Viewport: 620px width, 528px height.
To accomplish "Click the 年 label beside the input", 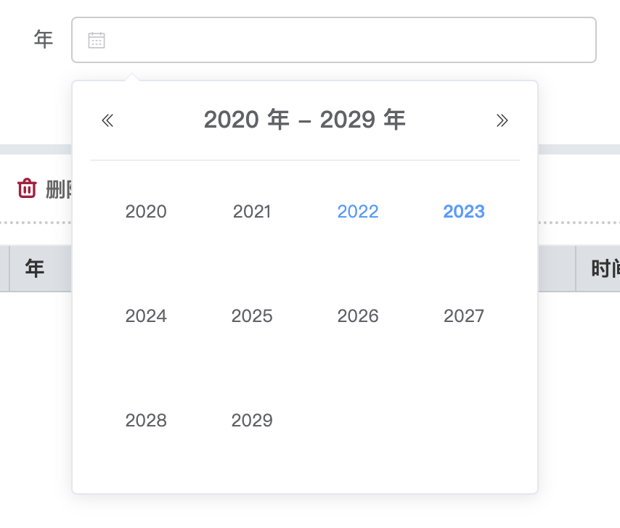I will pyautogui.click(x=44, y=40).
